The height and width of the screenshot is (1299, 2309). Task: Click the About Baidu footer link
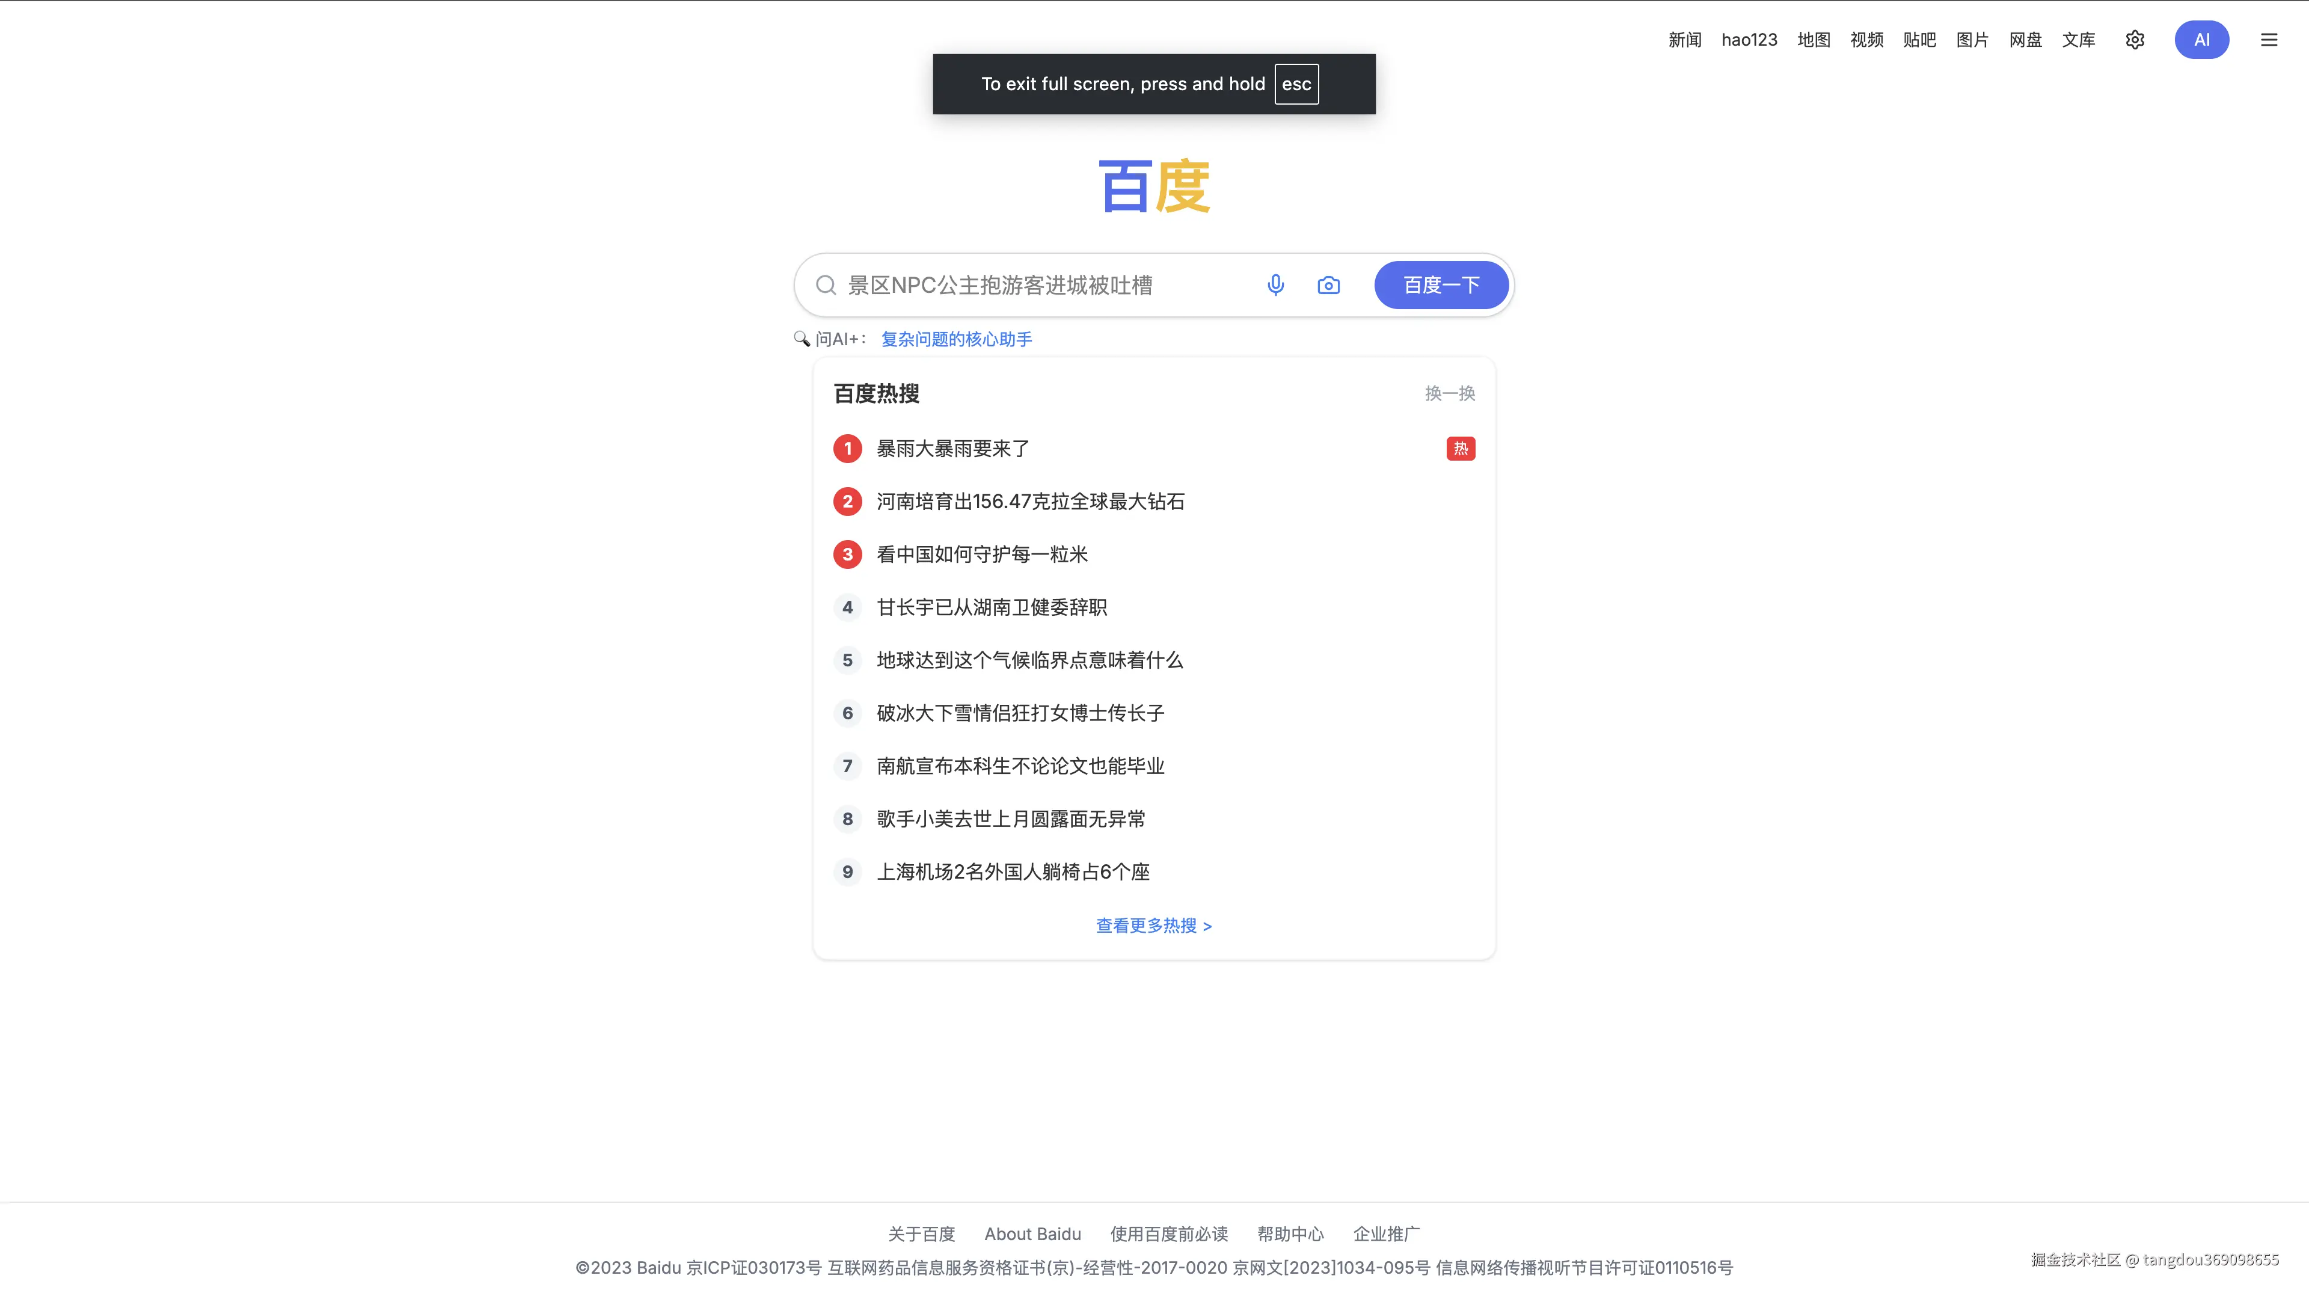[x=1032, y=1233]
